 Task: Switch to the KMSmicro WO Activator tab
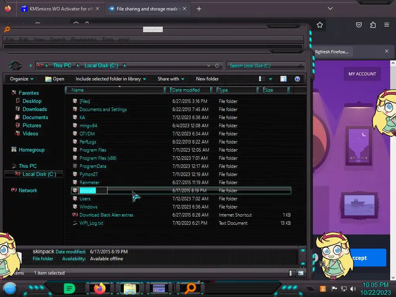60,9
